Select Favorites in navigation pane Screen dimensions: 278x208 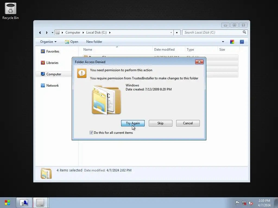(x=53, y=51)
